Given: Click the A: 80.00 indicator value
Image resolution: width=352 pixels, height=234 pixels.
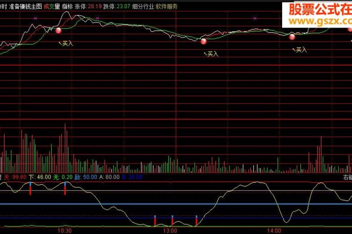Looking at the screenshot, I should coord(109,177).
